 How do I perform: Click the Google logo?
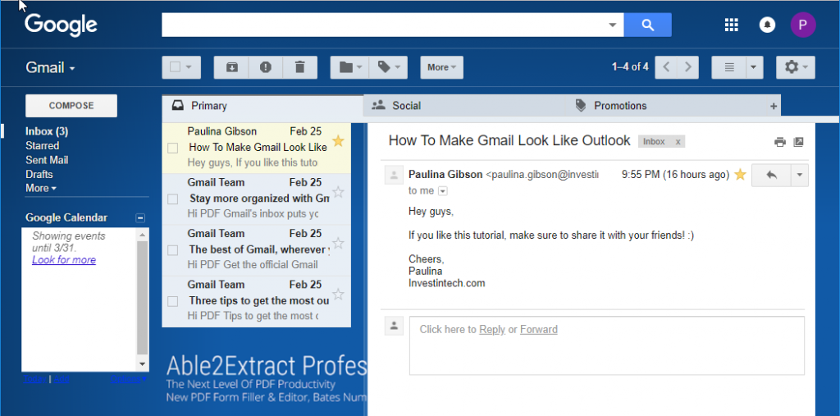61,25
